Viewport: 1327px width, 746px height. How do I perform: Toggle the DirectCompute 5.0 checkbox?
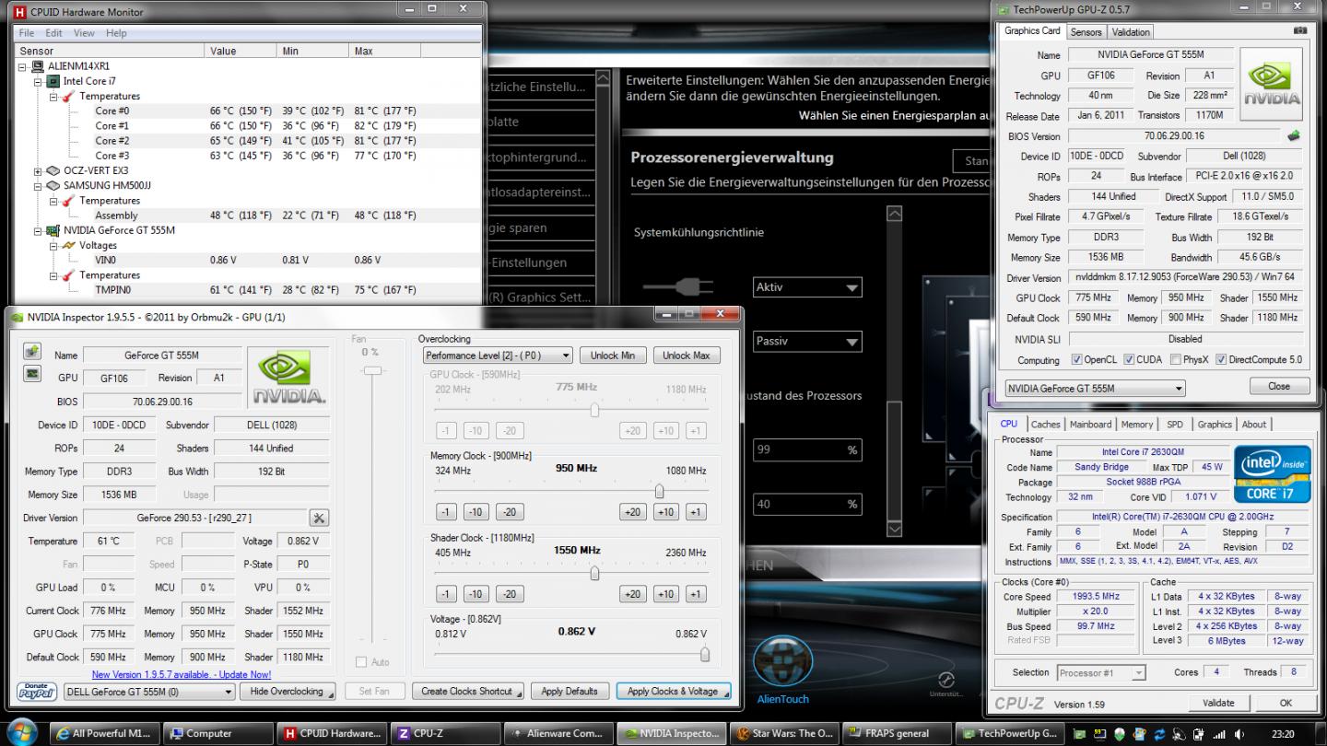point(1221,360)
